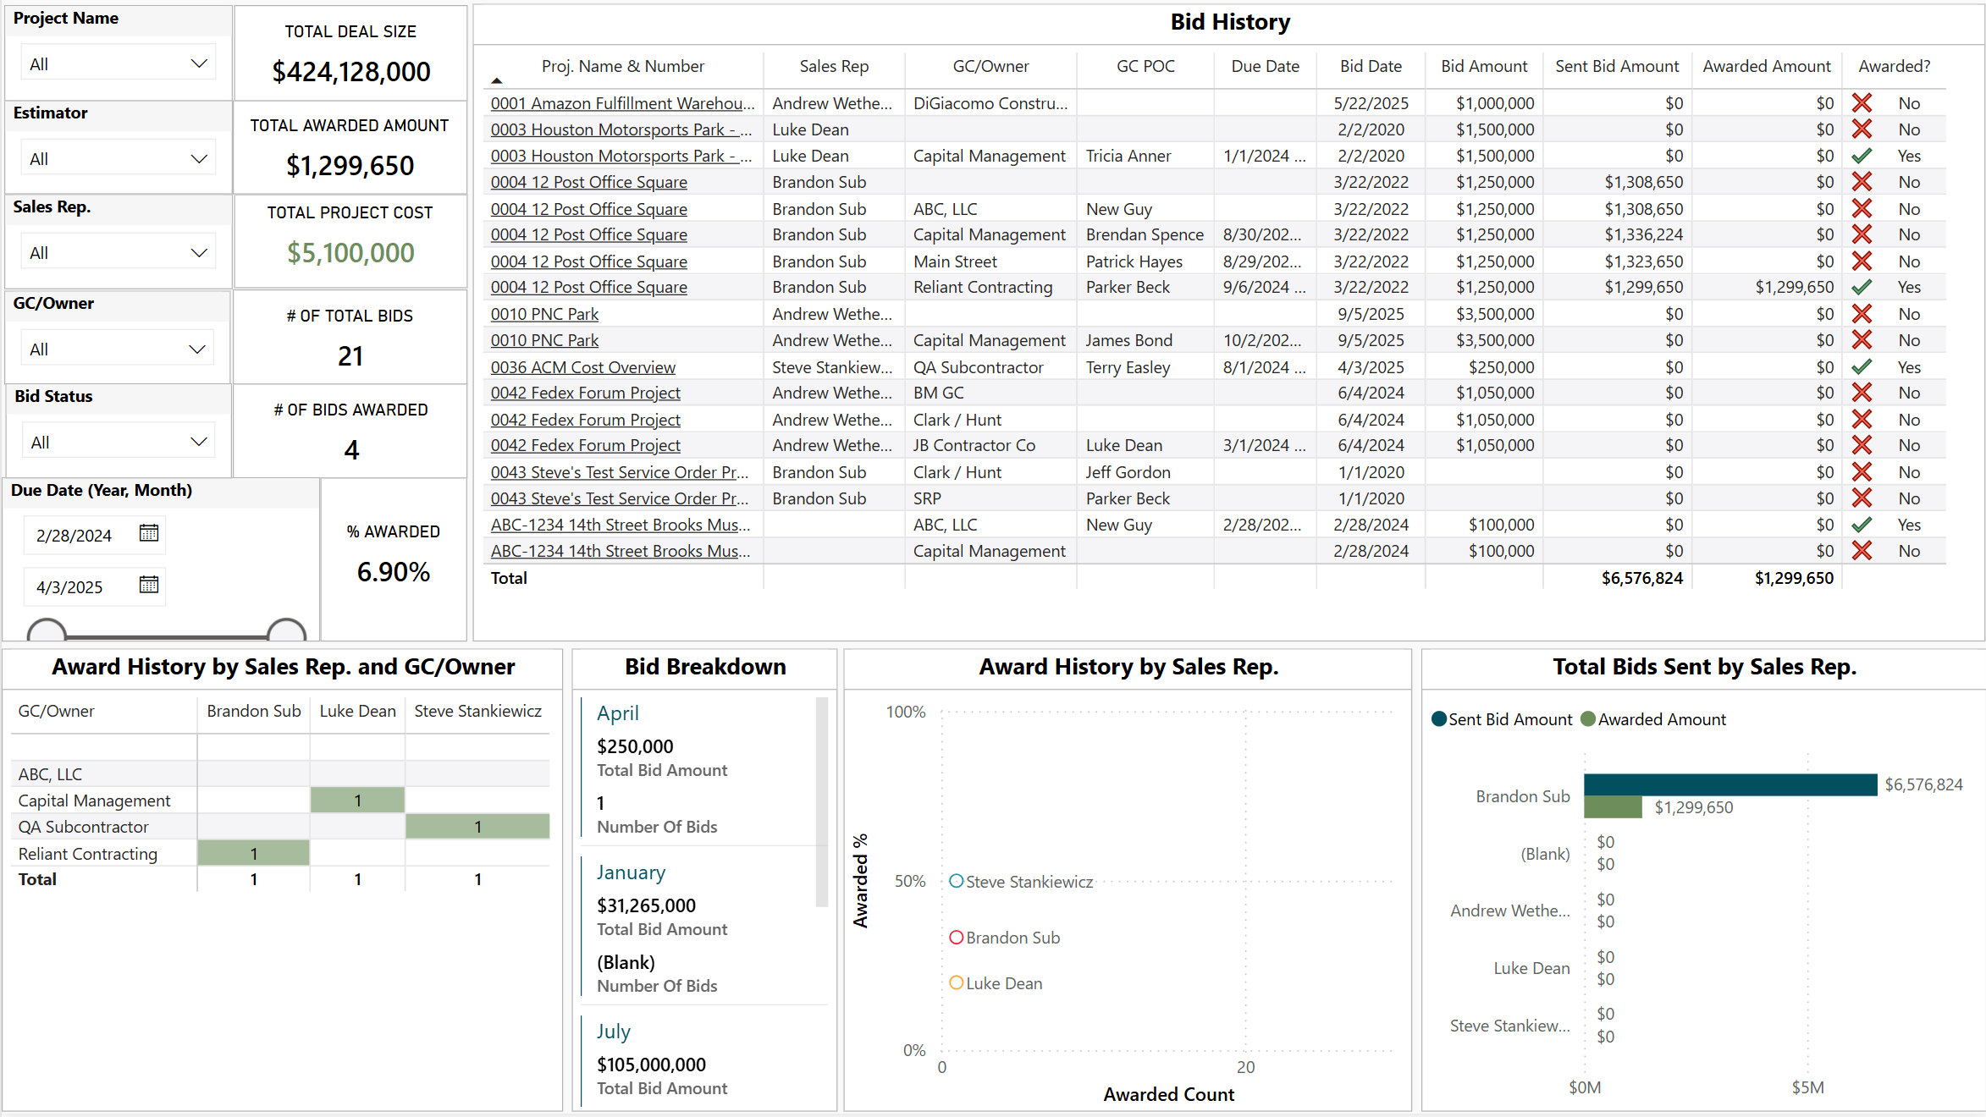Click red X icon on Amazon Fulfillment row
1986x1117 pixels.
[x=1862, y=103]
